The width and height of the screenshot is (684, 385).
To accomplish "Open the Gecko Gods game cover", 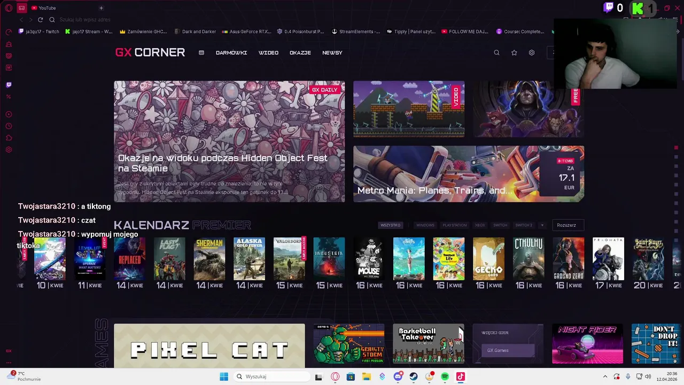I will [x=488, y=259].
